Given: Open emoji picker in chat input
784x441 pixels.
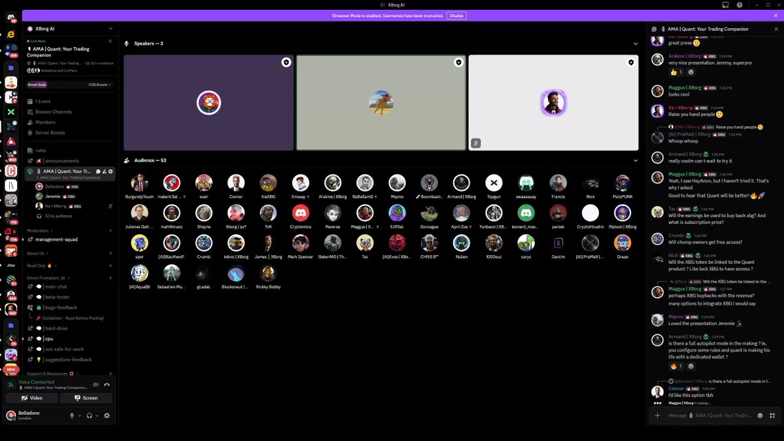Looking at the screenshot, I should coord(760,415).
